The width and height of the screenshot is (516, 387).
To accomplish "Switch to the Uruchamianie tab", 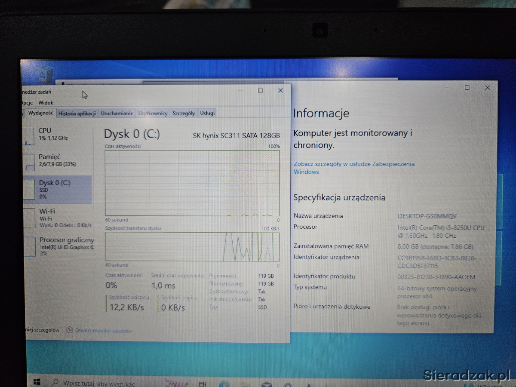I will pos(117,114).
